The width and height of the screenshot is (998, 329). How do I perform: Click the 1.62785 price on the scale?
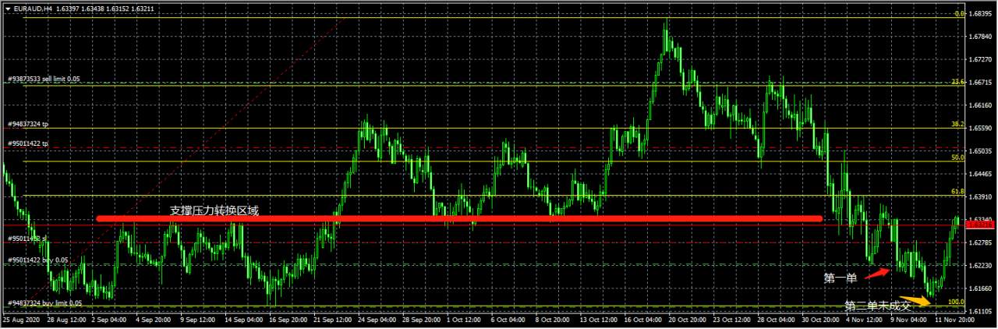click(981, 242)
